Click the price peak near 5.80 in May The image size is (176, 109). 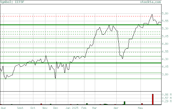tap(152, 14)
